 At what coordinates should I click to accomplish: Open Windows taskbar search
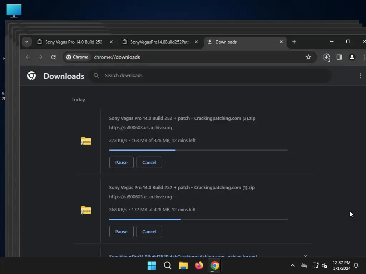click(167, 265)
